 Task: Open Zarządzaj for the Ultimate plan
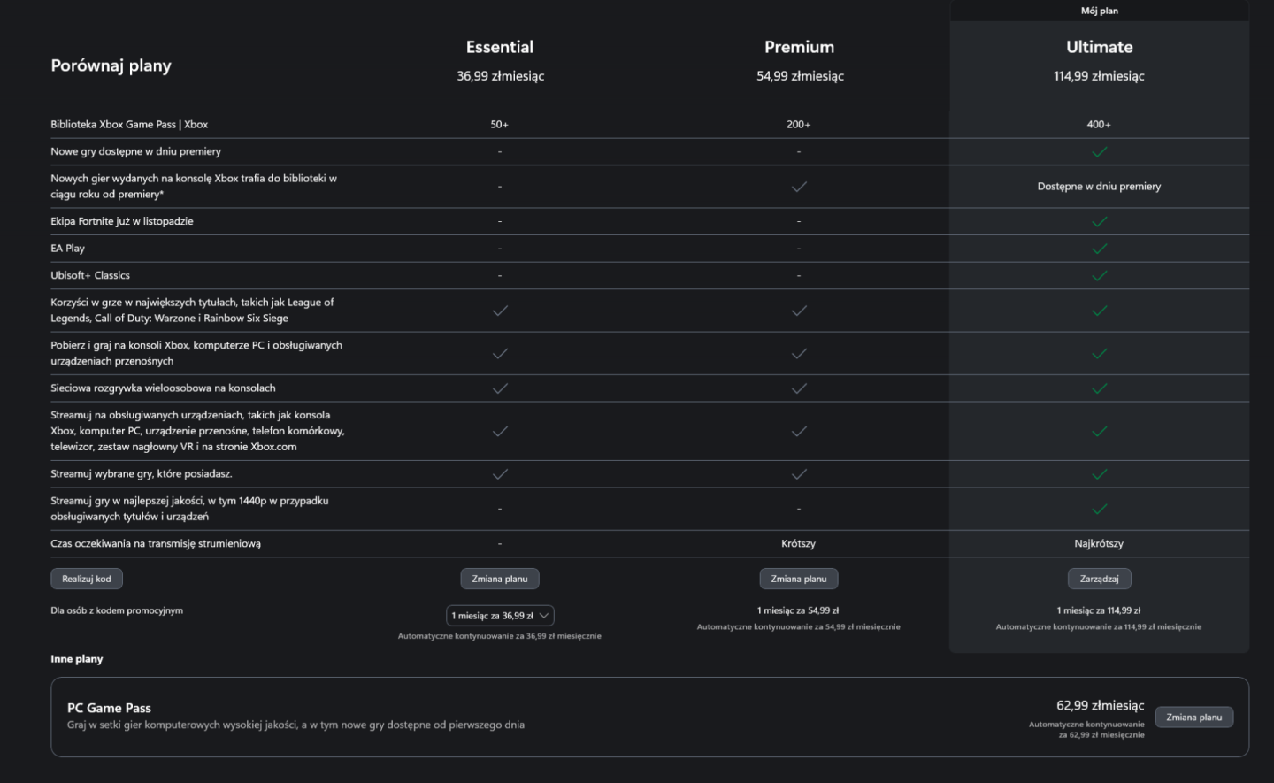(1099, 579)
